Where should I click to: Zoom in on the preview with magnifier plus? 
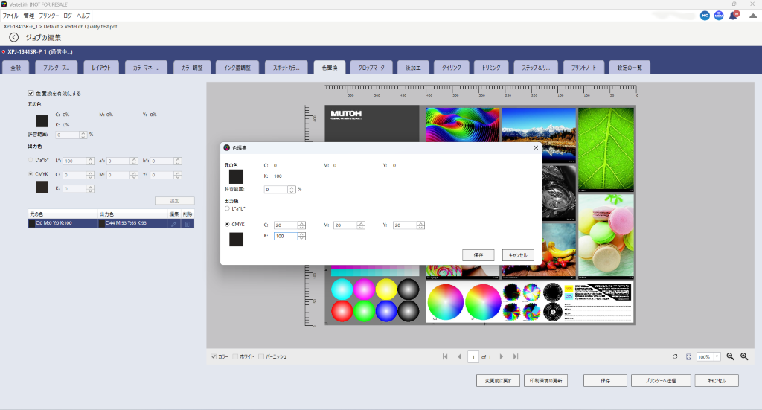pyautogui.click(x=743, y=356)
